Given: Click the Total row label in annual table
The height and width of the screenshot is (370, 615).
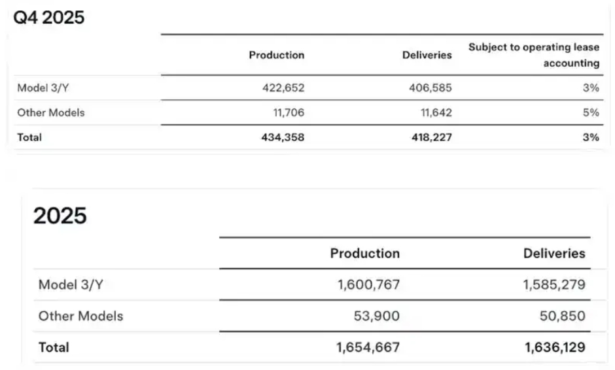Looking at the screenshot, I should pos(54,348).
